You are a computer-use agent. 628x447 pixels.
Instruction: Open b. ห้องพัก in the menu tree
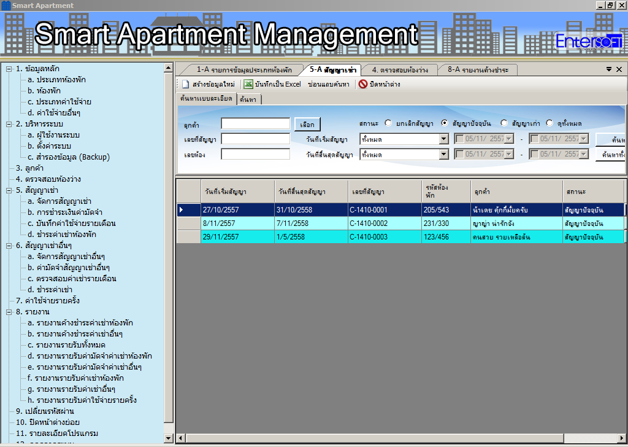point(44,91)
